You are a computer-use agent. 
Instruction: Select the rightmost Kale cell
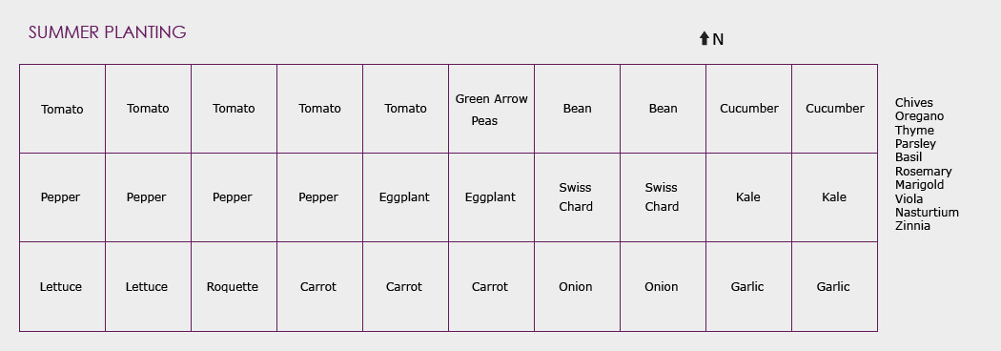[834, 197]
